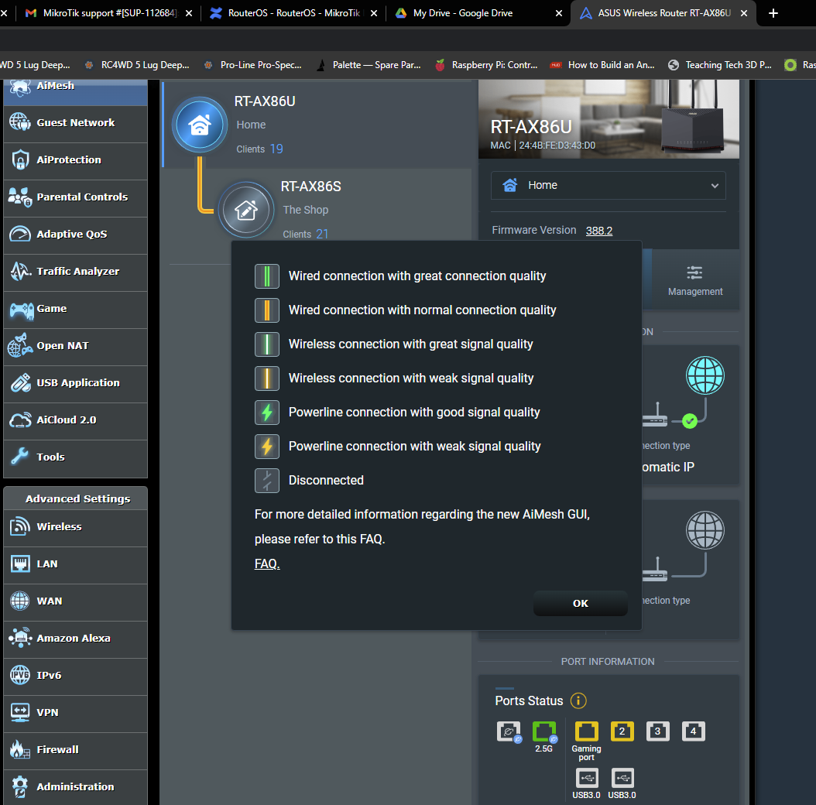Select the RT-AX86U home node icon
The height and width of the screenshot is (805, 816).
point(200,125)
